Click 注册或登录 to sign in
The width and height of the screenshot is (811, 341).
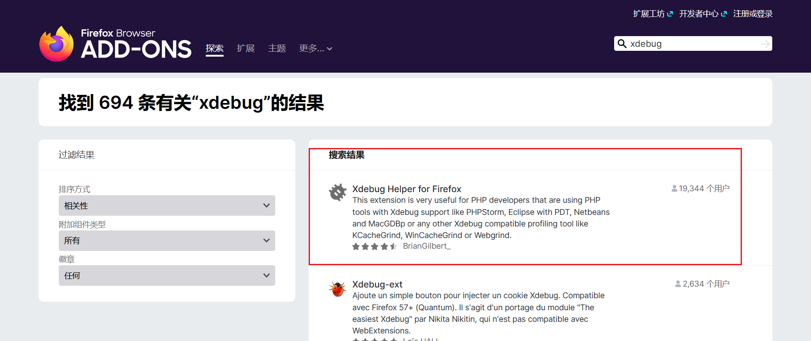753,14
